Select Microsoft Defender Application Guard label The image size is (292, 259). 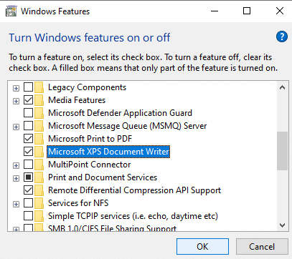(120, 113)
